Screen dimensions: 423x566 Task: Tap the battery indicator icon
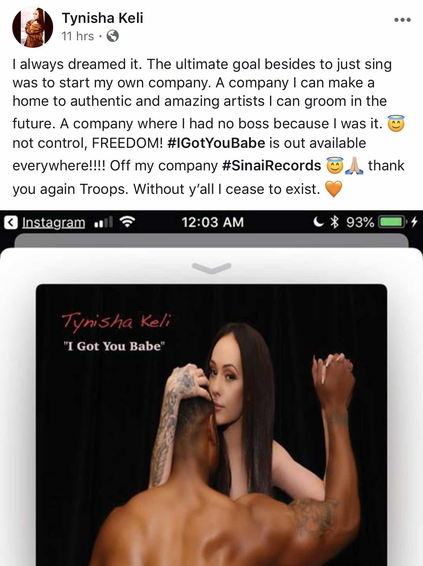tap(393, 222)
